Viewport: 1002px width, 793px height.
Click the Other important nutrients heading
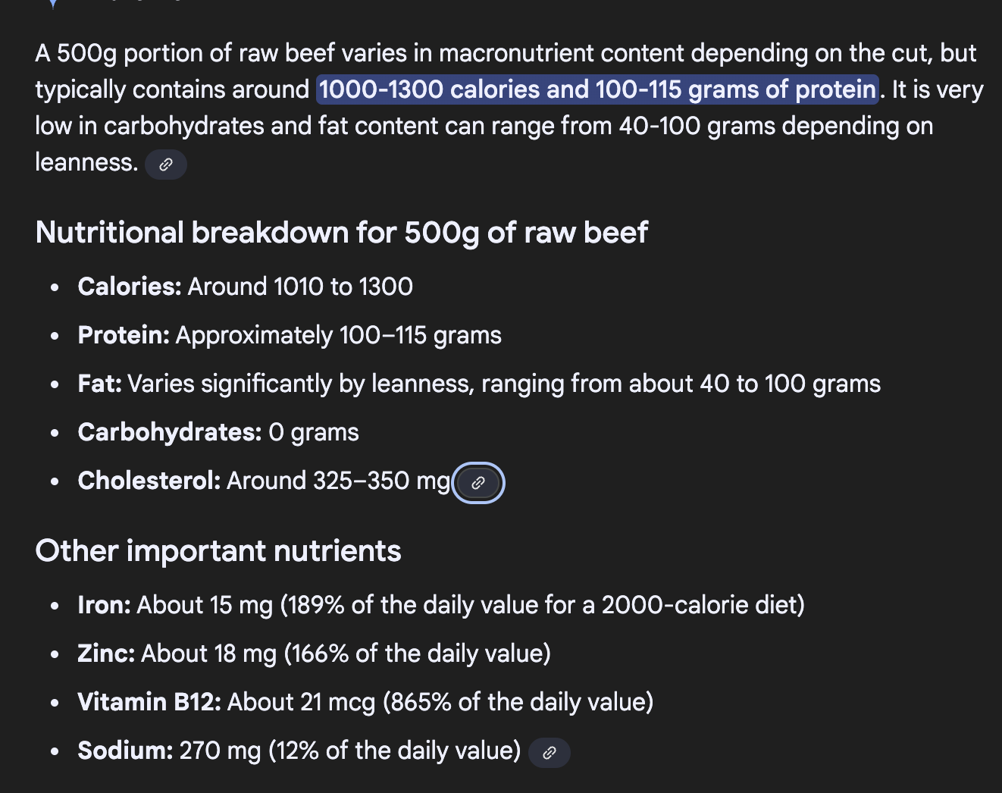[218, 551]
